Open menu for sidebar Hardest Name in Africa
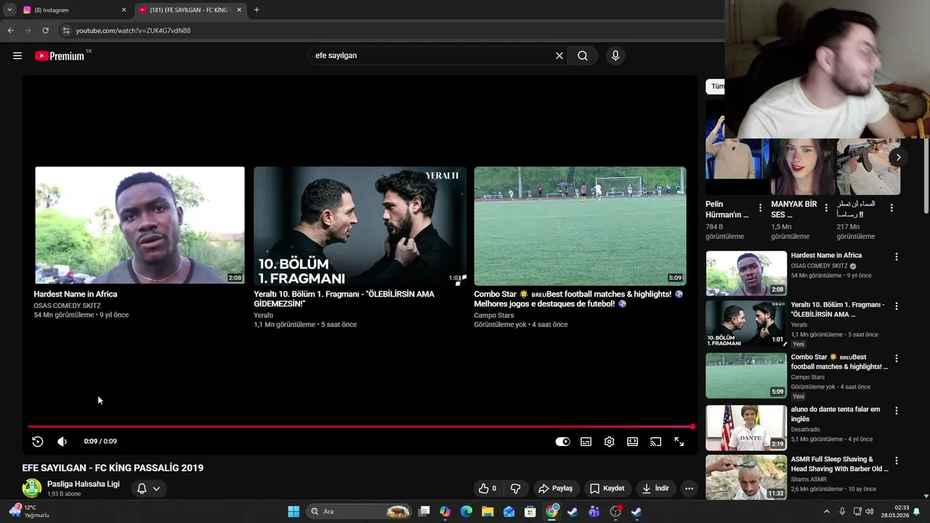 pos(897,256)
